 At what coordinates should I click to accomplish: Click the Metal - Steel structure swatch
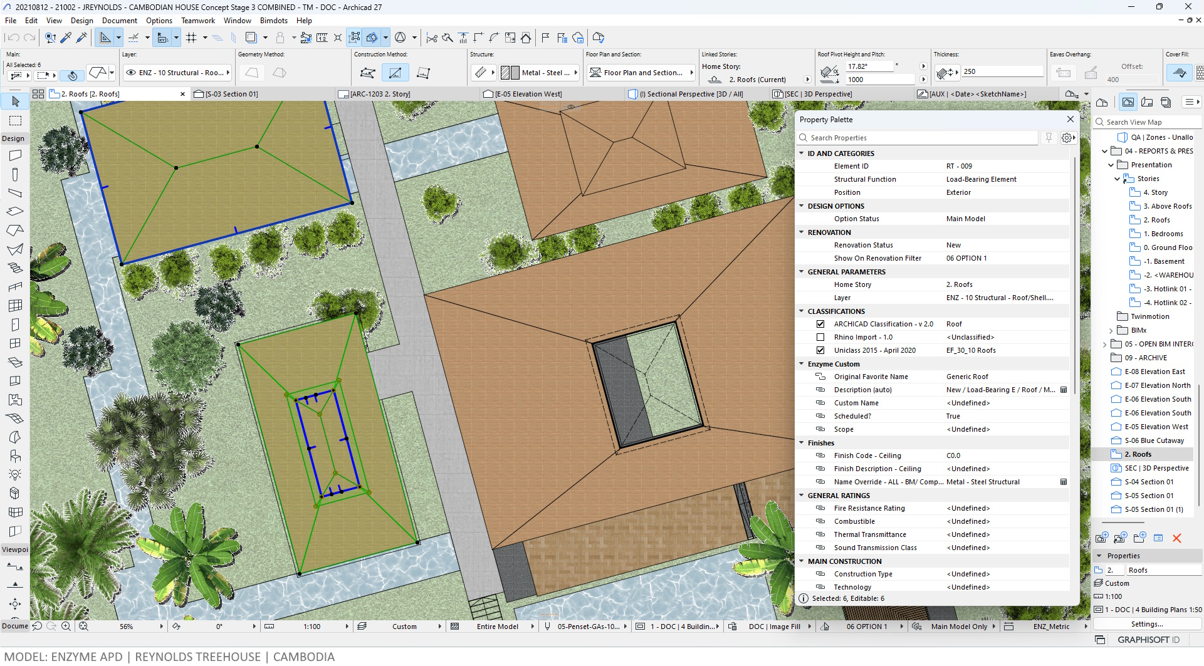540,73
